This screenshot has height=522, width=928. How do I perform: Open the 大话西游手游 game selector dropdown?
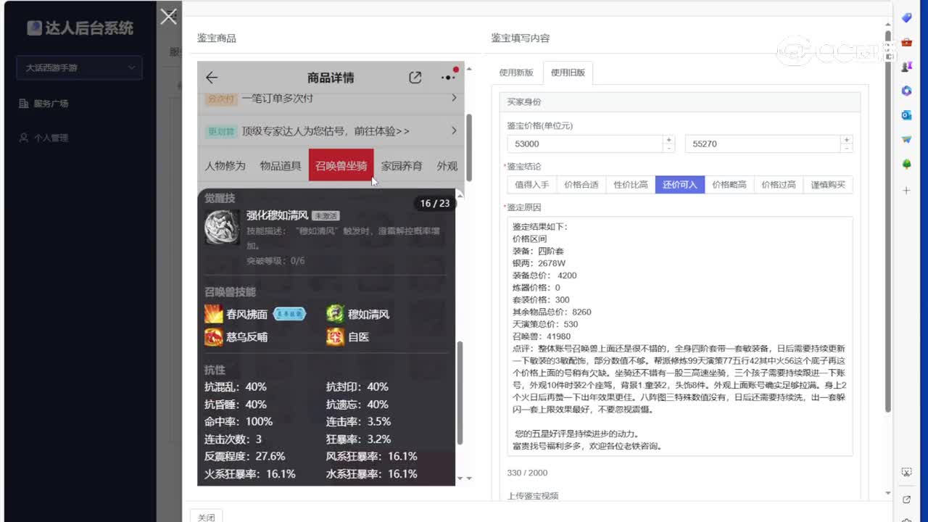coord(78,67)
